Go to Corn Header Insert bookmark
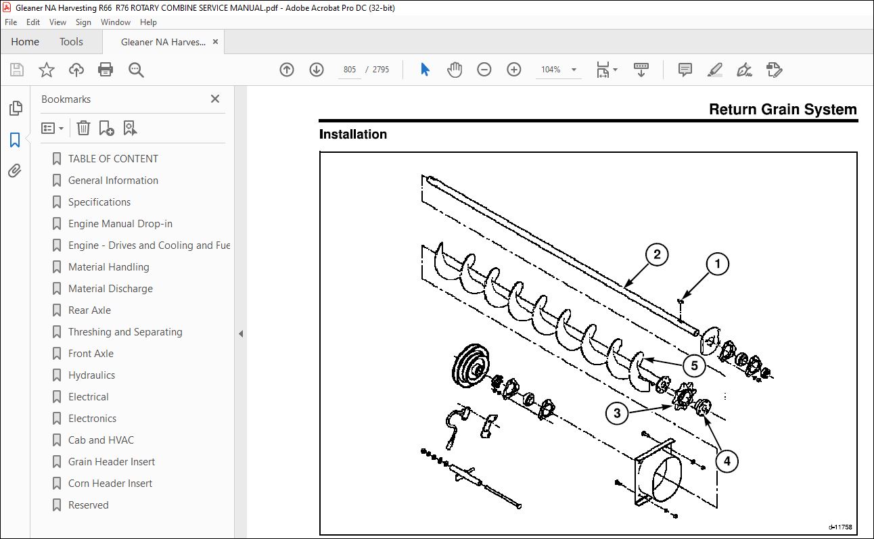874x539 pixels. pos(110,484)
